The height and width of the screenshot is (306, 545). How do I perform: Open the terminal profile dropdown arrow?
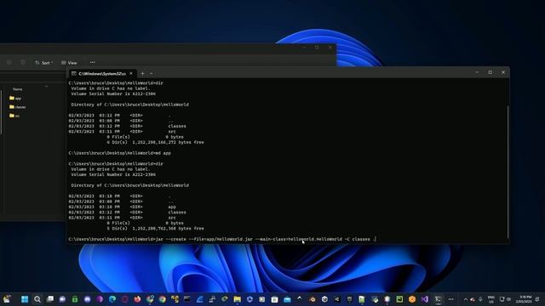[152, 74]
